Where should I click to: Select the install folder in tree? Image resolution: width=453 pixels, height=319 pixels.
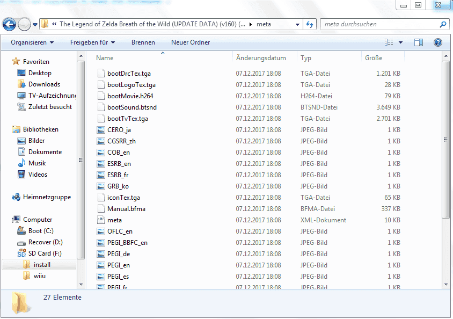coord(42,265)
